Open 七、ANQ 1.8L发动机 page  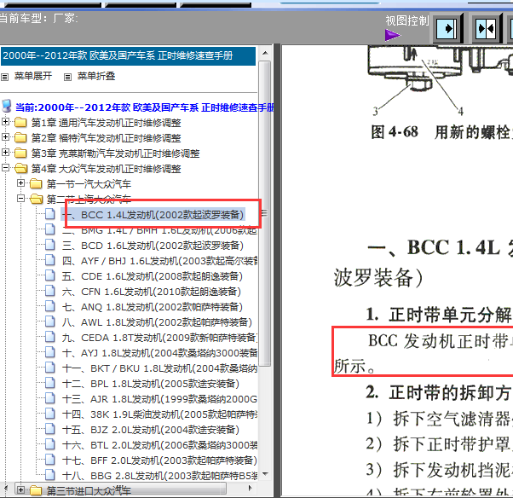pos(153,307)
